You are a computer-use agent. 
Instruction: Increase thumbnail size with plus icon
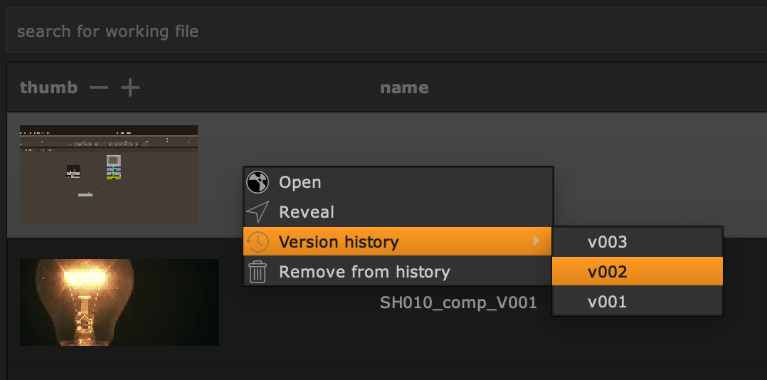pos(129,88)
